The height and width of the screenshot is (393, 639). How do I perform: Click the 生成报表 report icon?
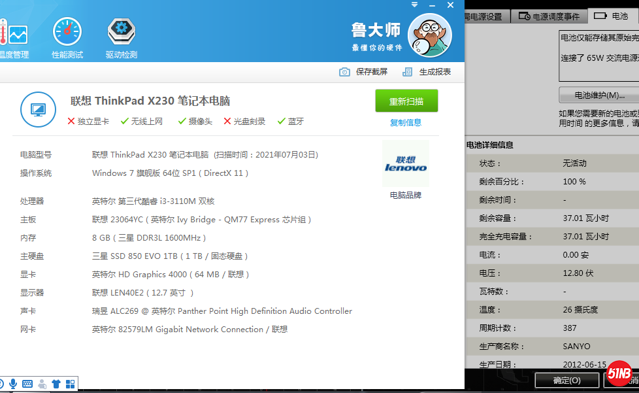[x=407, y=72]
